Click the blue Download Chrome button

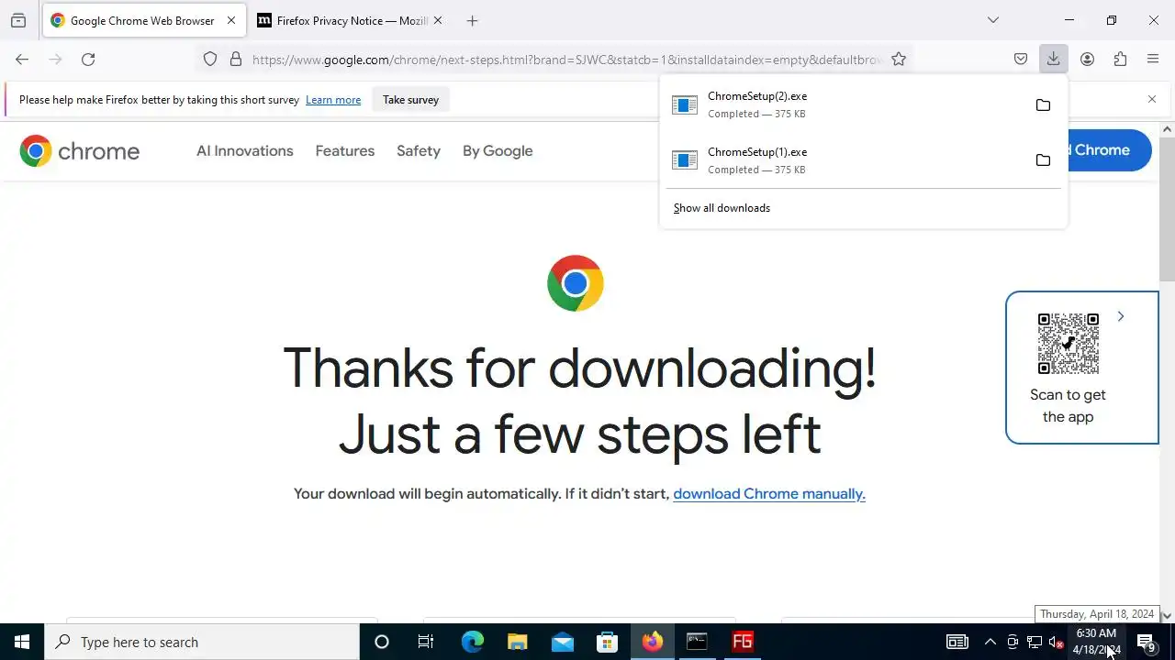click(1109, 150)
